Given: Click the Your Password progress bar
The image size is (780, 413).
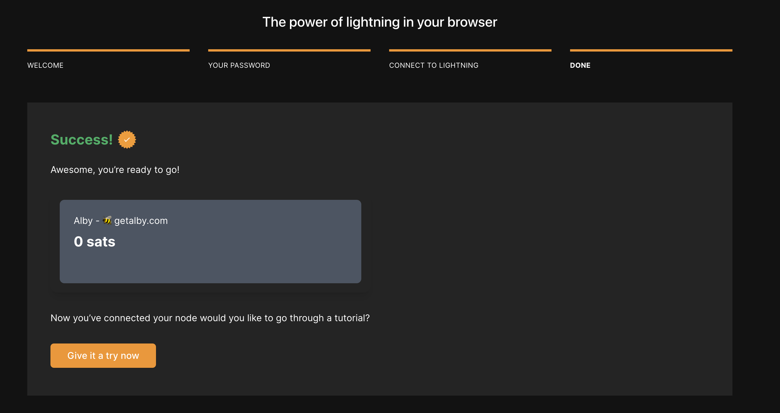Looking at the screenshot, I should click(289, 50).
